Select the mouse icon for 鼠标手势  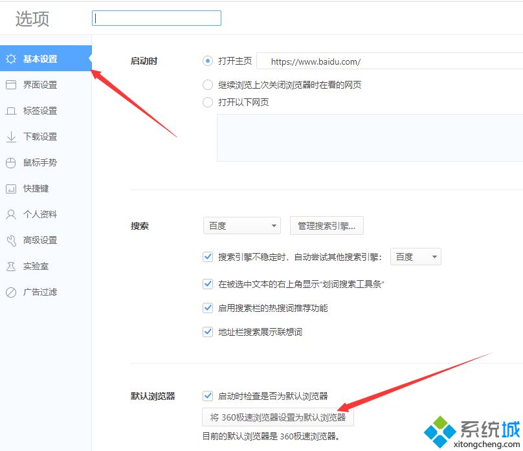tap(10, 162)
